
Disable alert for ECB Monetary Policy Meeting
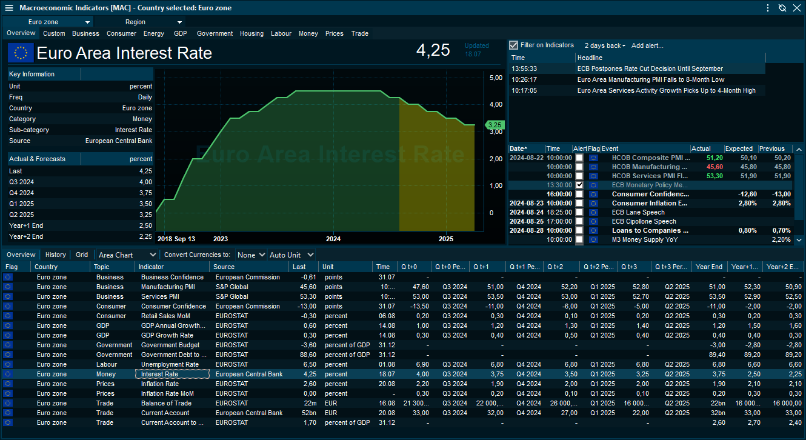[579, 185]
